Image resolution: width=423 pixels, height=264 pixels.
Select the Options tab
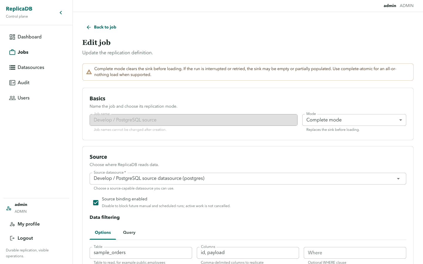click(103, 232)
